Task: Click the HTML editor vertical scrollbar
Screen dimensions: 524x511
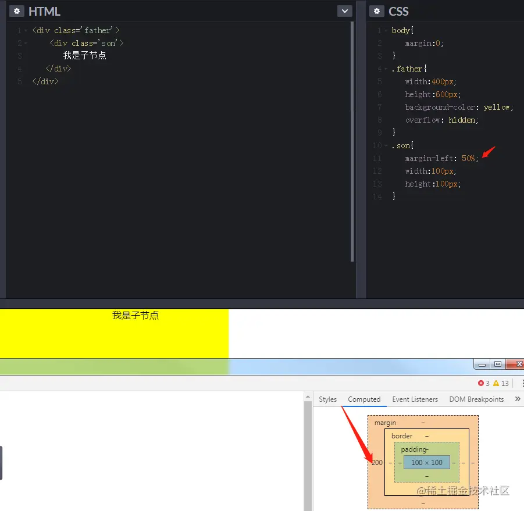Action: coord(352,142)
